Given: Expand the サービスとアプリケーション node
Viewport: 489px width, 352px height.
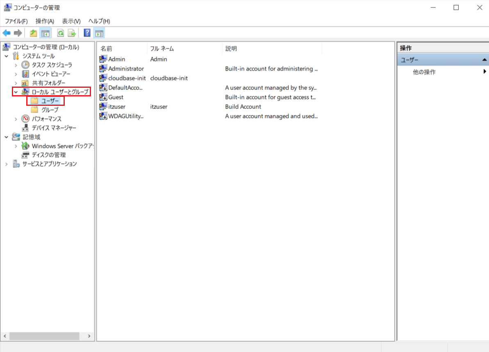Looking at the screenshot, I should click(7, 164).
